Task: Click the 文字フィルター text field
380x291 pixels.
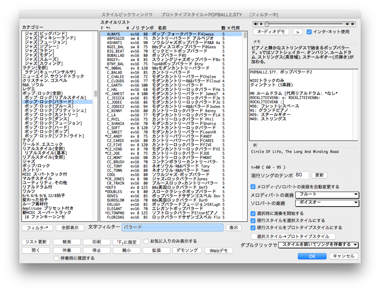Action: 173,227
